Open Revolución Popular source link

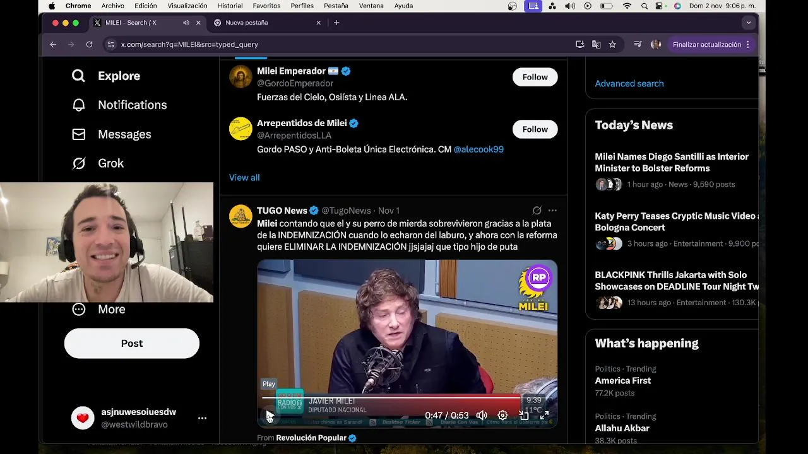[x=311, y=438]
